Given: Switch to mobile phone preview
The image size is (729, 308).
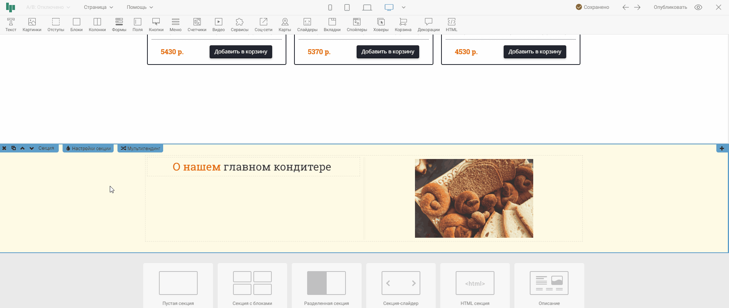Looking at the screenshot, I should (330, 7).
